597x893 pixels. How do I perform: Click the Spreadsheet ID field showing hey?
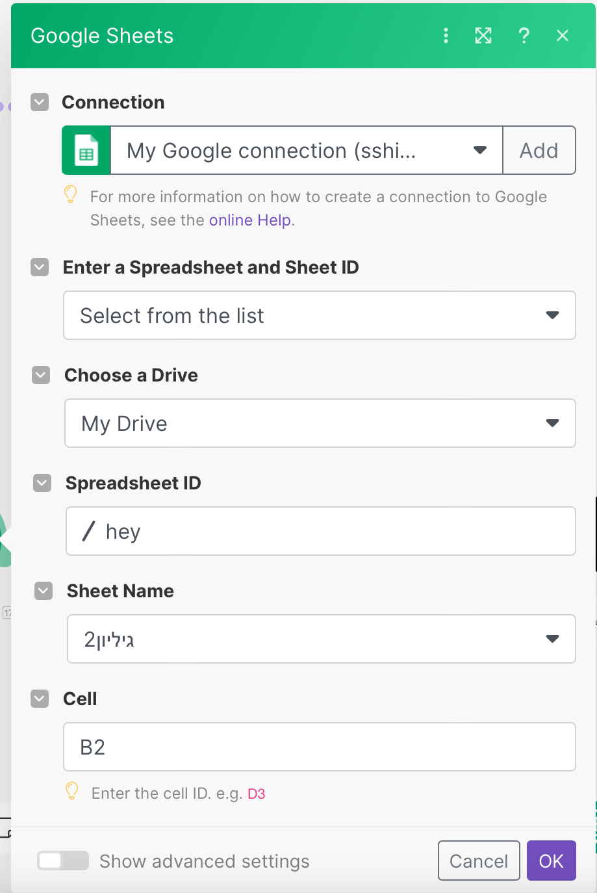coord(321,531)
